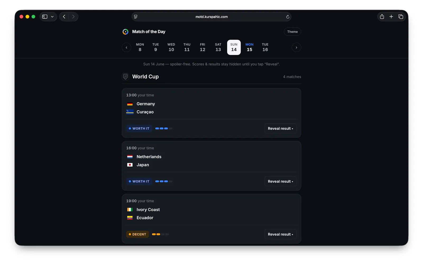Select Thursday 11 in the date strip

click(x=187, y=47)
